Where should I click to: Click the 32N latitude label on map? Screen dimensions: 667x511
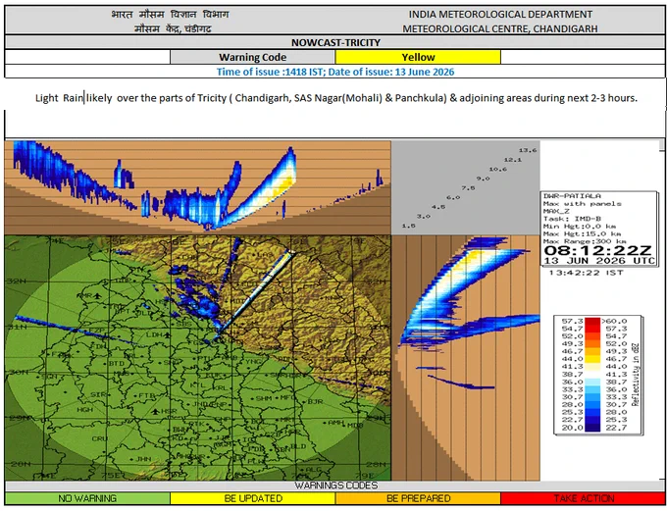coord(16,281)
